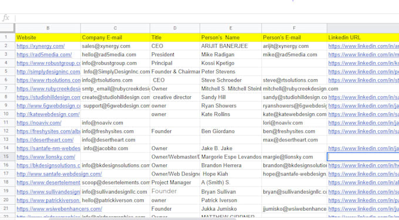Select the max@desertheart.com cell
The width and height of the screenshot is (399, 220).
294,140
